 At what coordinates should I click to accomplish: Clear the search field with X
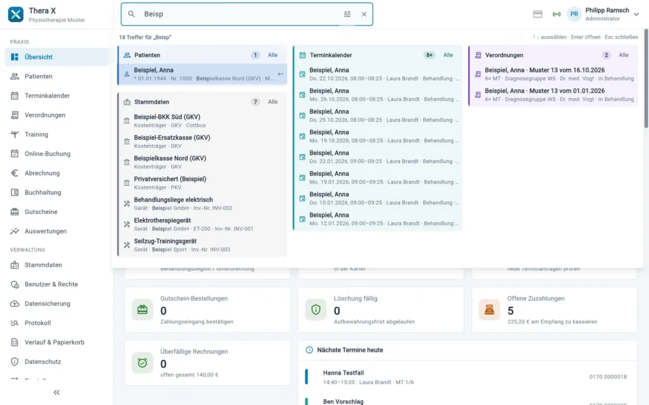(x=364, y=14)
